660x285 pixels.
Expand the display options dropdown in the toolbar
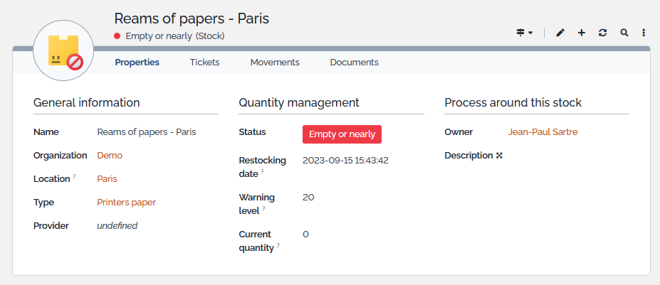point(525,33)
